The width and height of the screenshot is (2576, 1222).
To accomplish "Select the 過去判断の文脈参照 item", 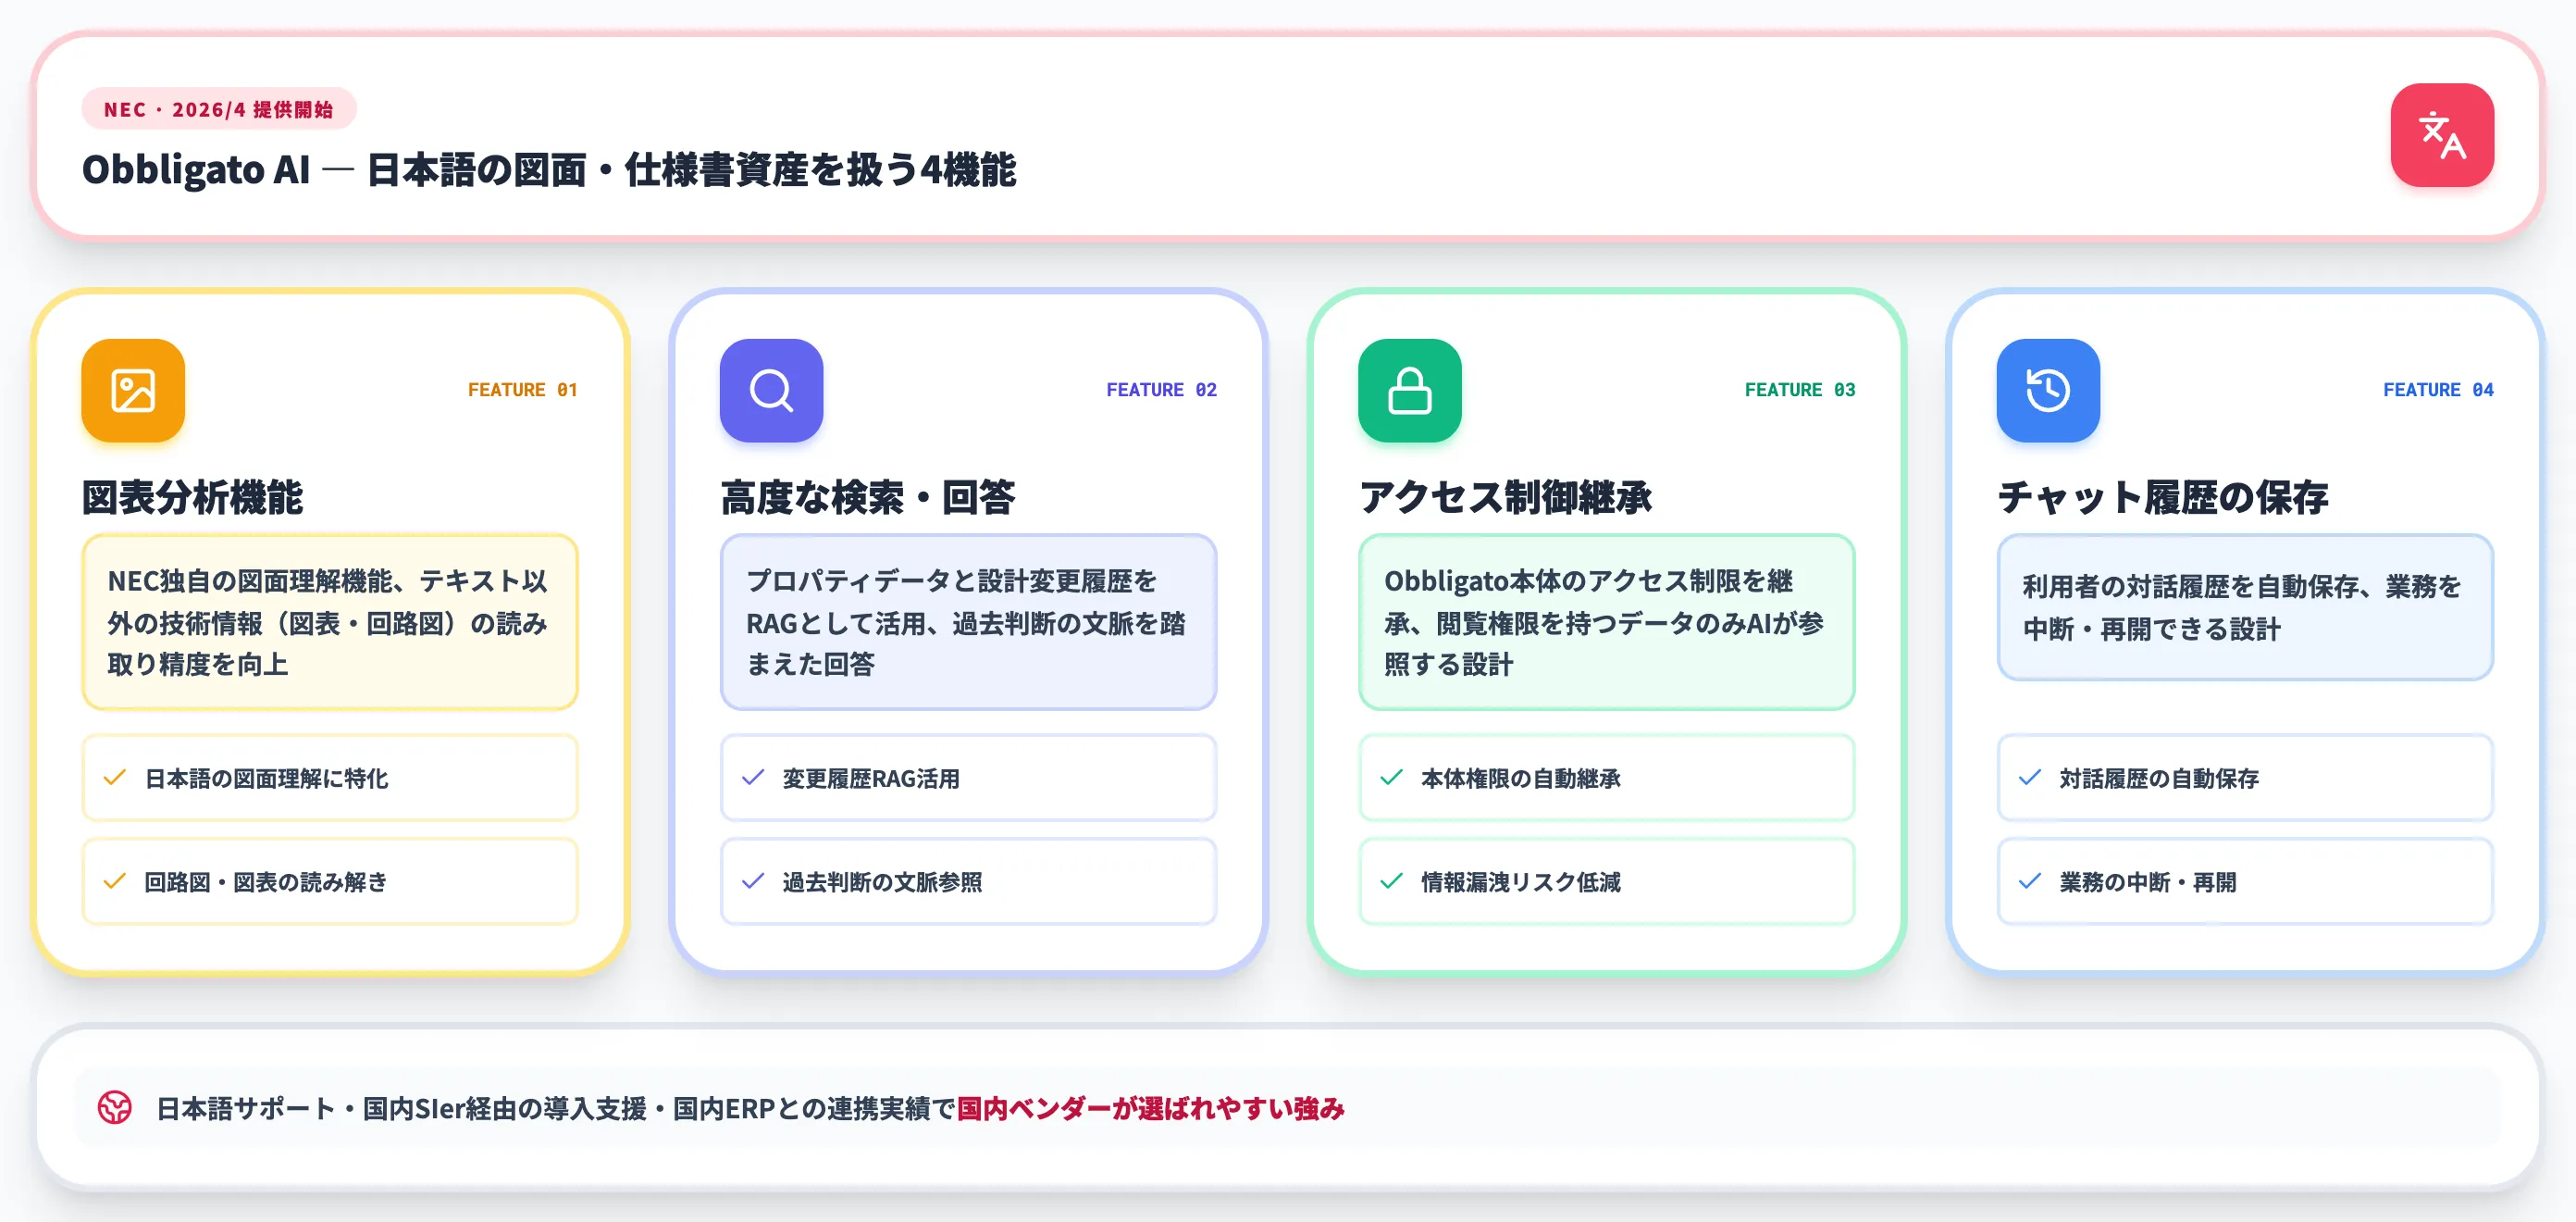I will (968, 880).
